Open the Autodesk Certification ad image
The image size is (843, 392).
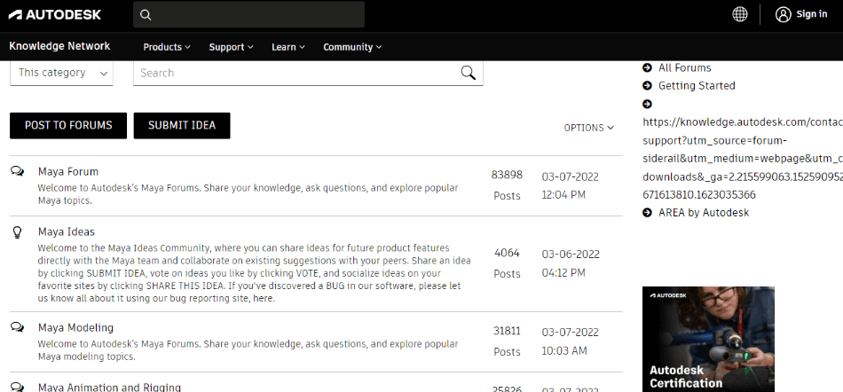tap(709, 339)
